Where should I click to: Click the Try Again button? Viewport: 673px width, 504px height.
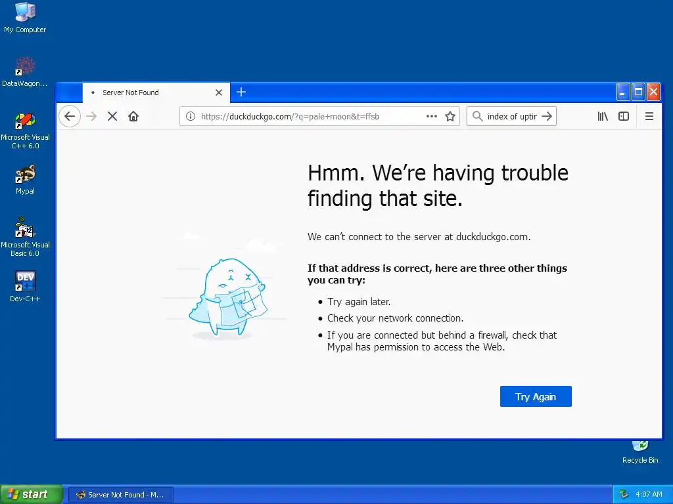pos(536,396)
